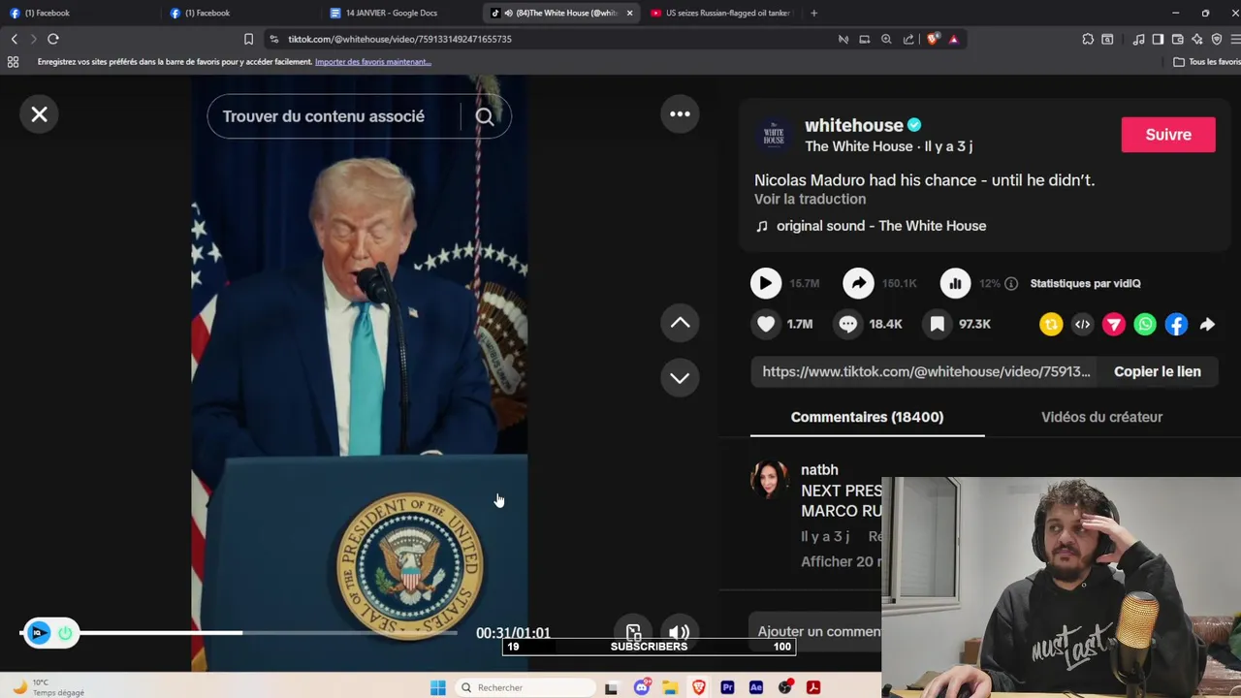Click the vidIQ shares arrow icon
The width and height of the screenshot is (1241, 698).
(858, 283)
